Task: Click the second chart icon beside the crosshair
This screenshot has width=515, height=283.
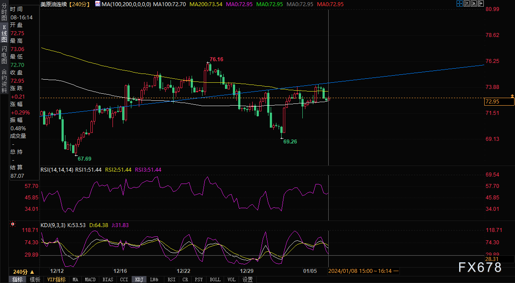Action: pyautogui.click(x=467, y=4)
